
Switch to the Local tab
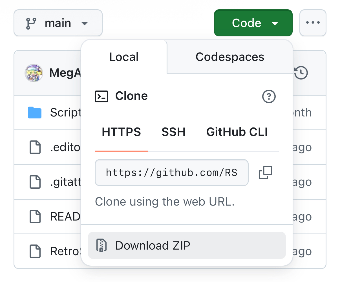point(124,57)
